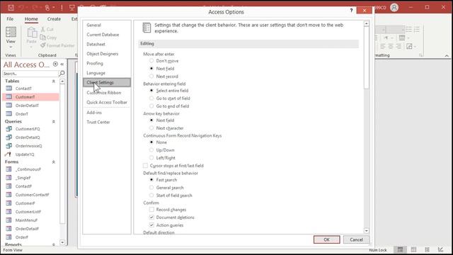Switch to Form View status bar icon
The image size is (453, 255).
tap(400, 250)
